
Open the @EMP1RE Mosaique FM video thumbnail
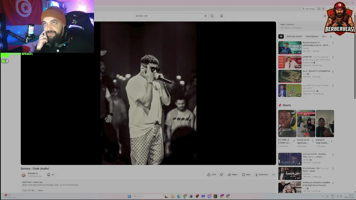point(290,62)
